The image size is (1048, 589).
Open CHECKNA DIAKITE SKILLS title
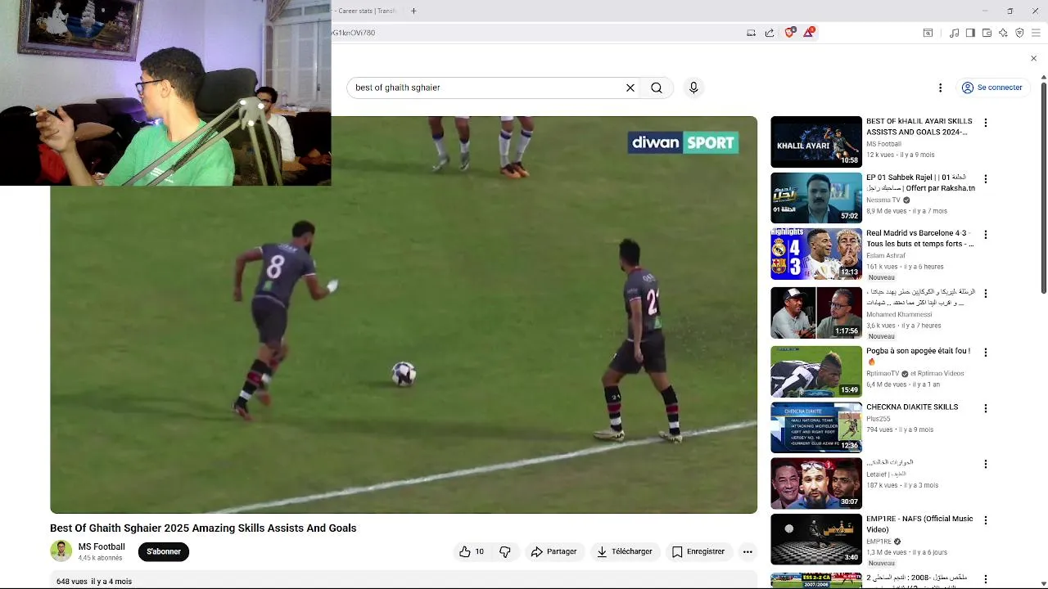[912, 407]
